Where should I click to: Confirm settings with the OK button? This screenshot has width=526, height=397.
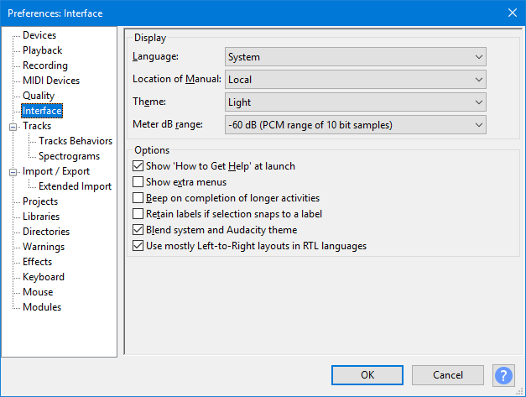tap(367, 375)
